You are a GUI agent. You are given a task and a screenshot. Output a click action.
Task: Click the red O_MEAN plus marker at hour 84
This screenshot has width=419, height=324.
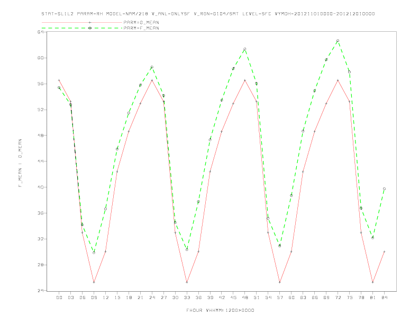coord(384,251)
